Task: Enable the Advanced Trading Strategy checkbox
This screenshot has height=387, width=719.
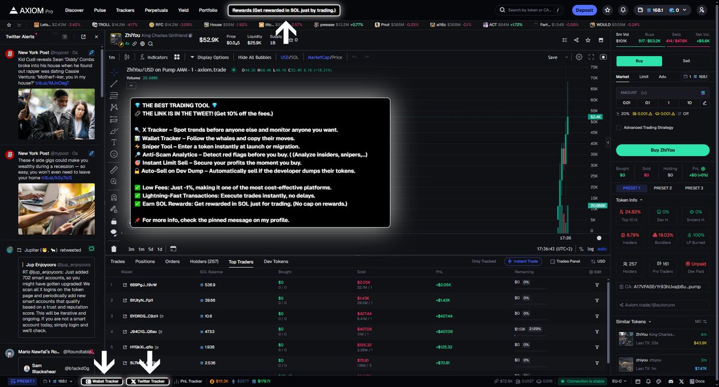Action: point(619,127)
